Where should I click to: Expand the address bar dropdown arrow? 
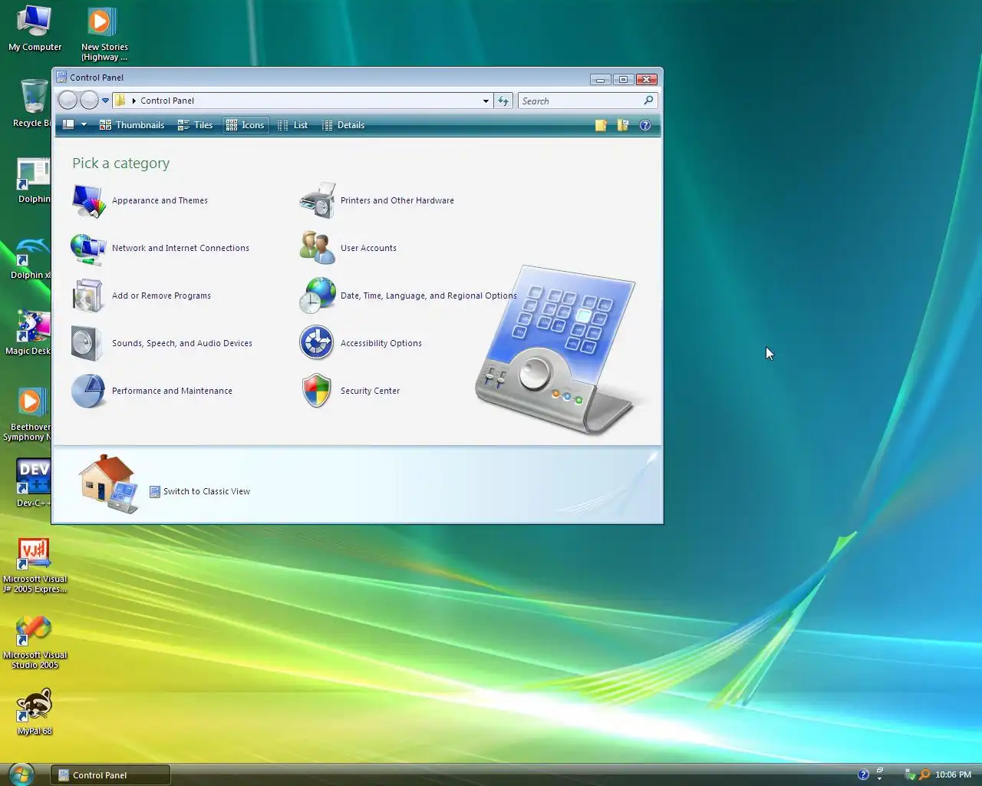click(x=486, y=101)
